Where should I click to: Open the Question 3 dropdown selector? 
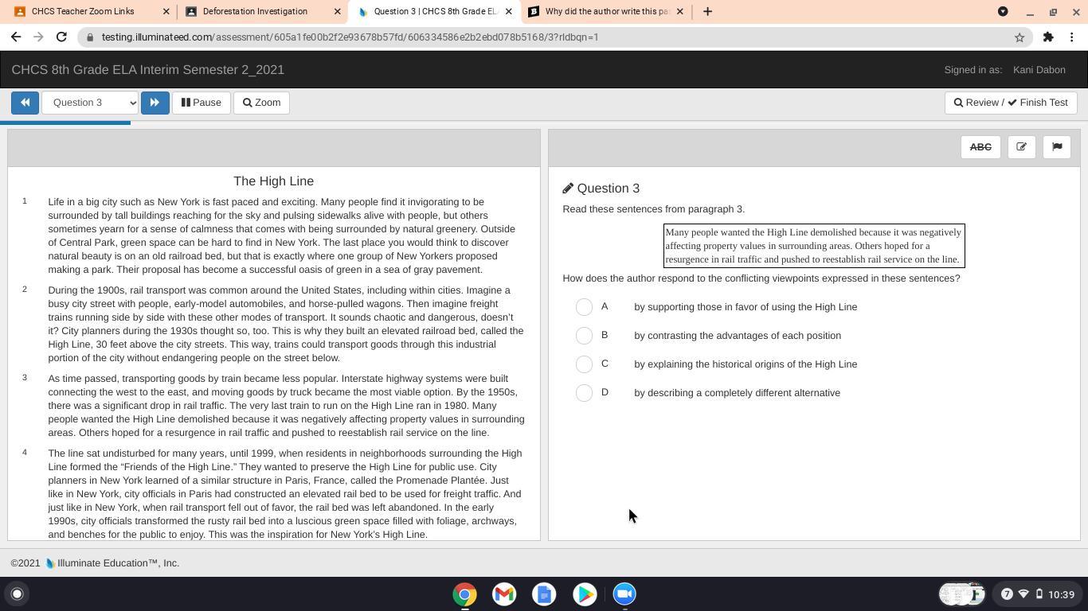tap(90, 103)
